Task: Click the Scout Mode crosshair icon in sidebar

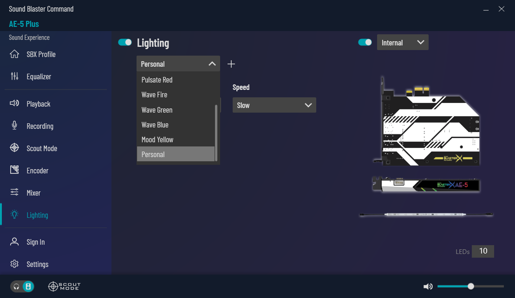Action: (x=14, y=148)
